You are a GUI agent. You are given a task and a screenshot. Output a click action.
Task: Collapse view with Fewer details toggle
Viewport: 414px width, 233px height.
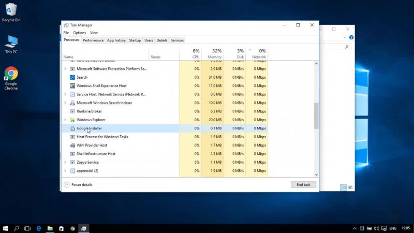coord(78,185)
